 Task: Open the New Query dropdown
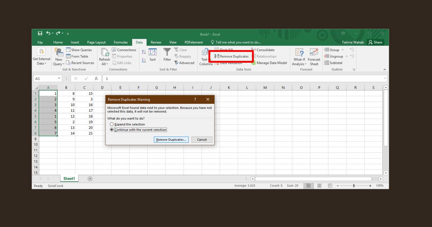click(x=58, y=57)
